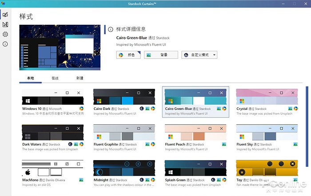Select the Toy style thumbnail
Viewport: 311px width, 196px height.
267,168
